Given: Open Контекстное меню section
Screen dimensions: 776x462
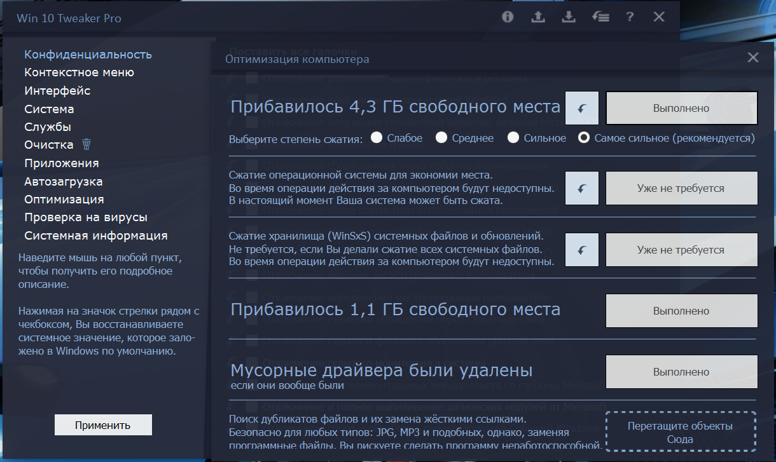Looking at the screenshot, I should coord(79,72).
